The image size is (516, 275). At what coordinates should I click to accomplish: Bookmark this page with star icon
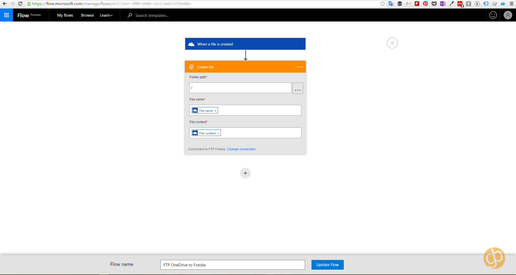coord(382,4)
